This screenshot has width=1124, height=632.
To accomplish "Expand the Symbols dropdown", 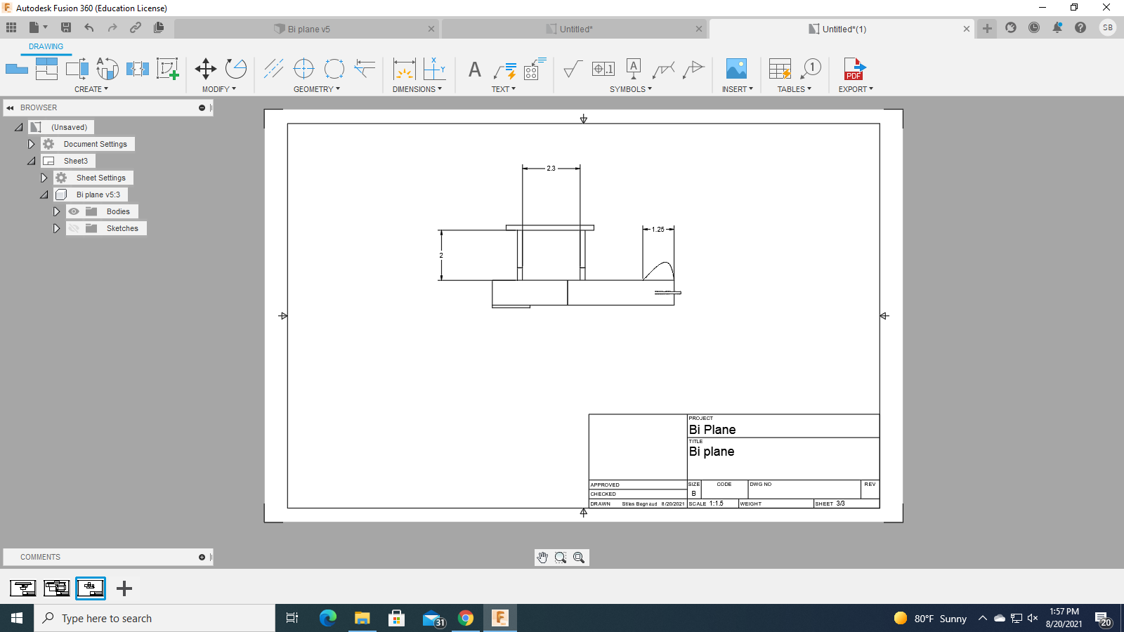I will [x=631, y=88].
